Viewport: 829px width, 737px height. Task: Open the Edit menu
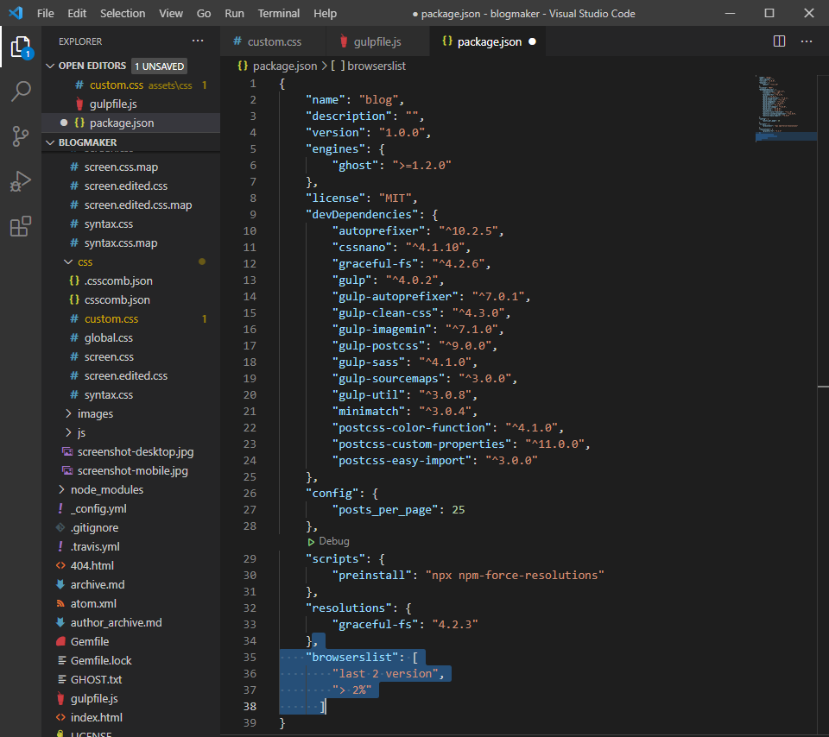[x=77, y=13]
